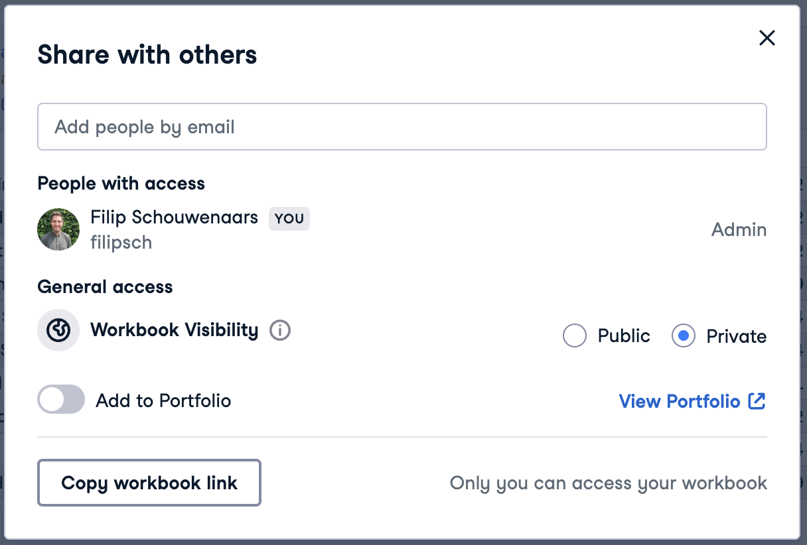Screen dimensions: 807x545
Task: Click the filipsch username text
Action: 121,242
